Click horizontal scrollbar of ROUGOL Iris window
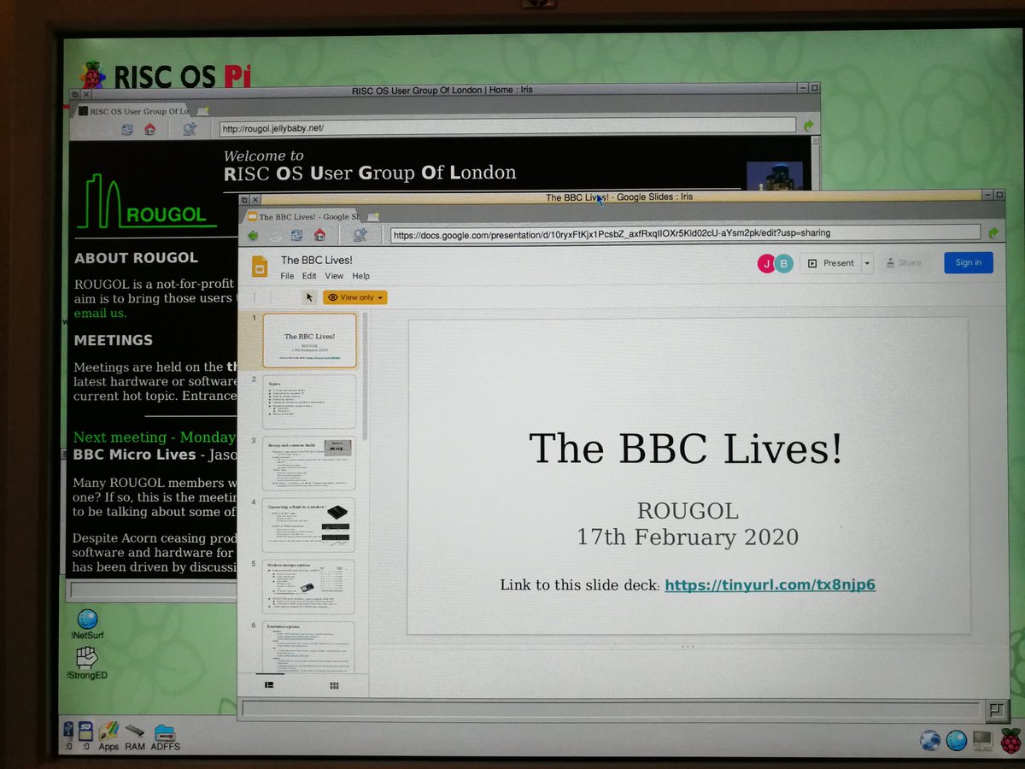The height and width of the screenshot is (769, 1025). [154, 590]
